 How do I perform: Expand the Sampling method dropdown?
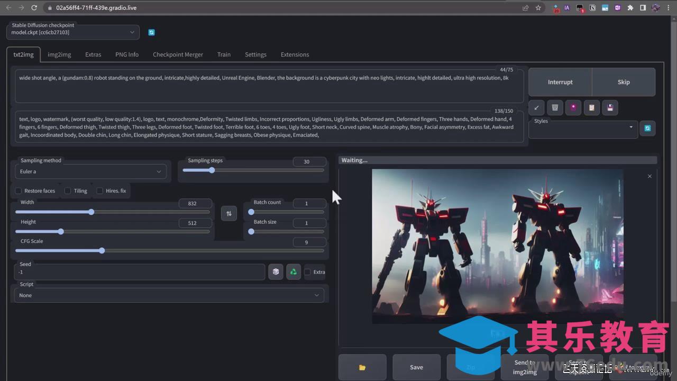tap(90, 171)
